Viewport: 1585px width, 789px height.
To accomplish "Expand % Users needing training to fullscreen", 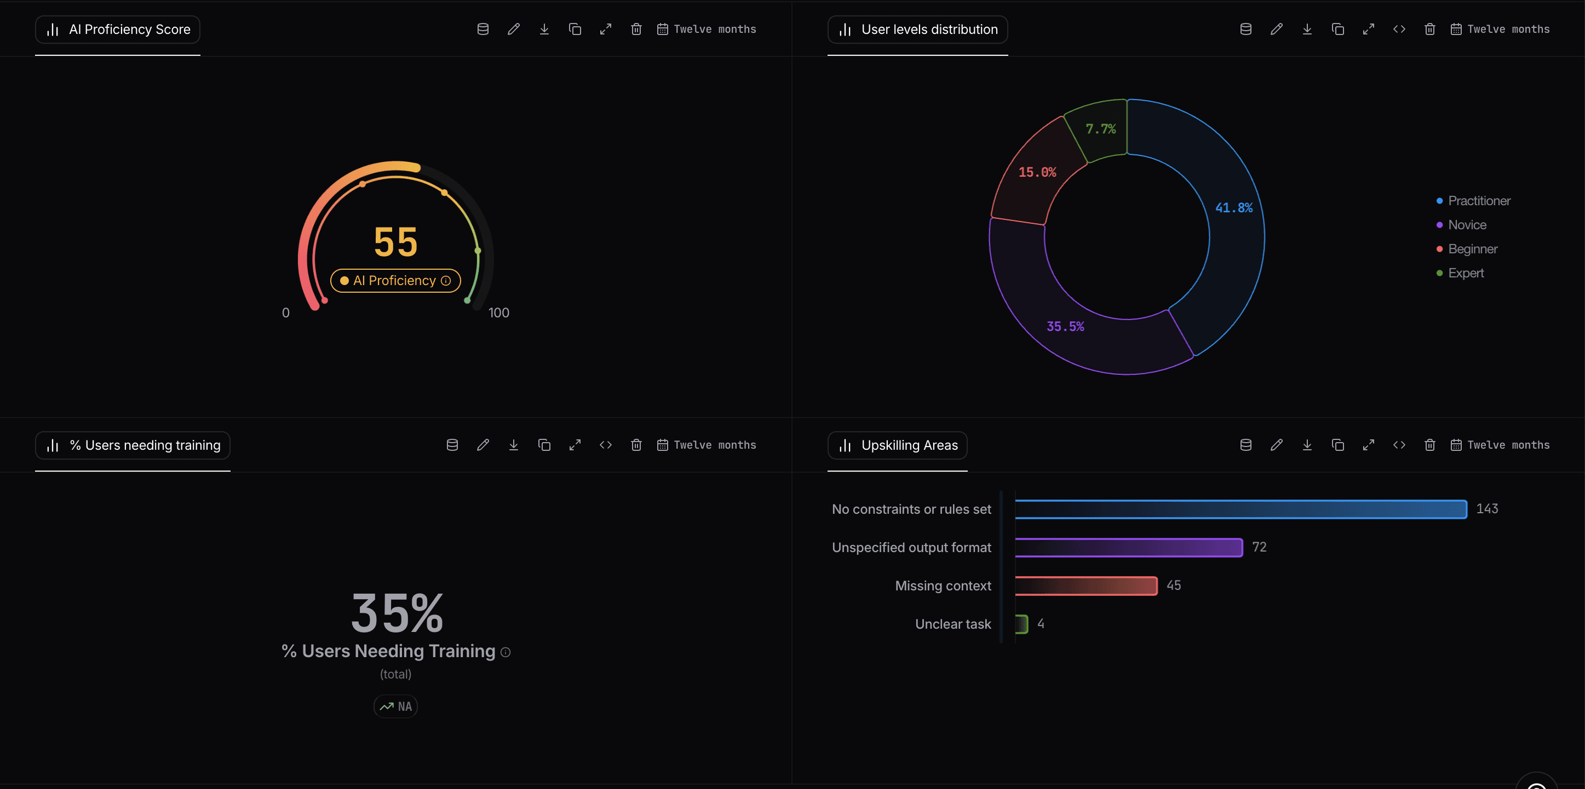I will click(x=575, y=445).
